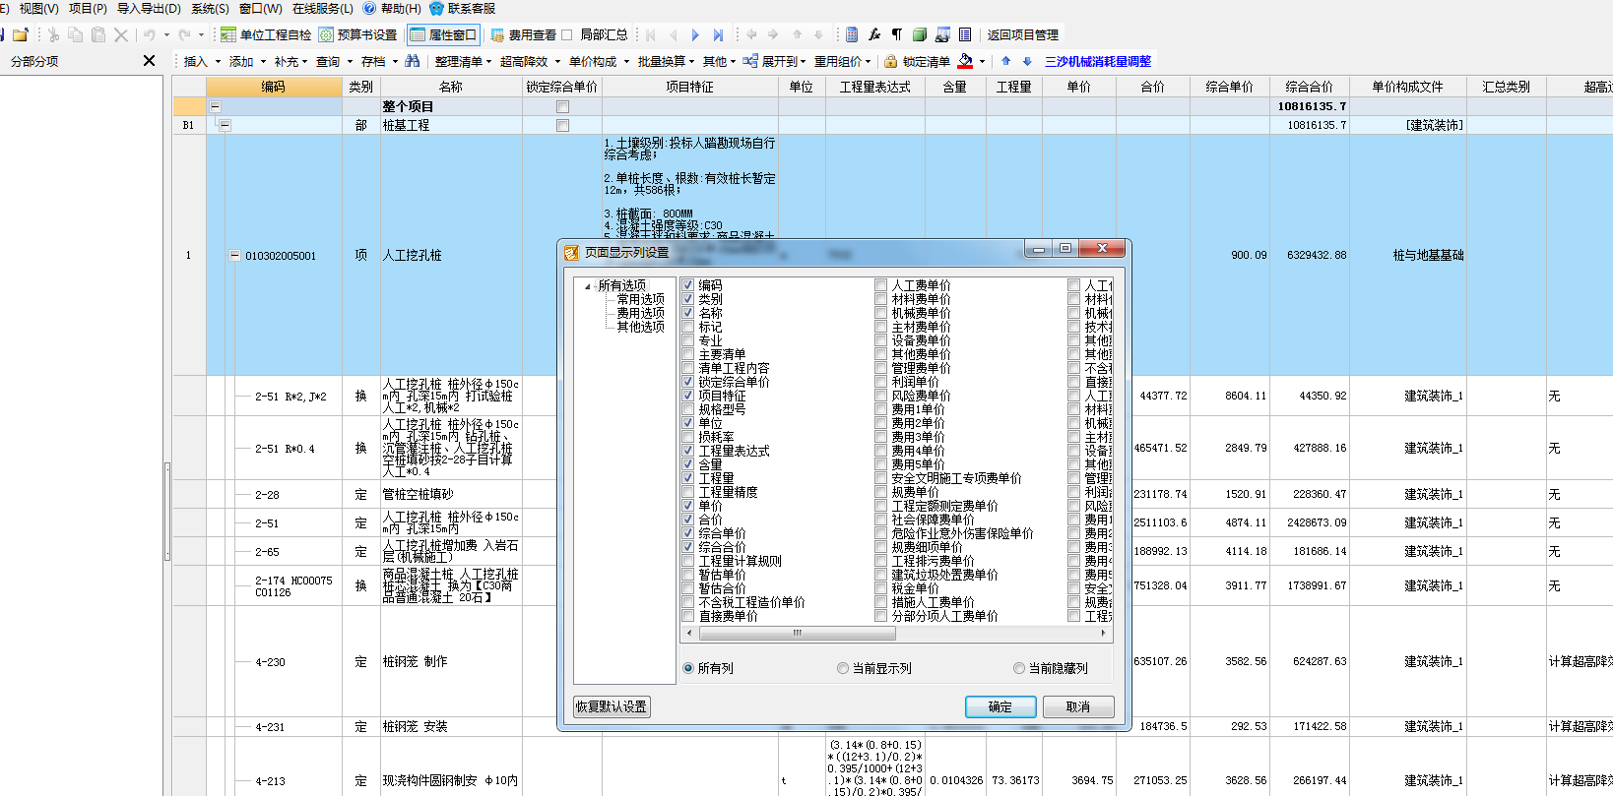Select 所有列 radio button
The image size is (1613, 796).
click(688, 668)
